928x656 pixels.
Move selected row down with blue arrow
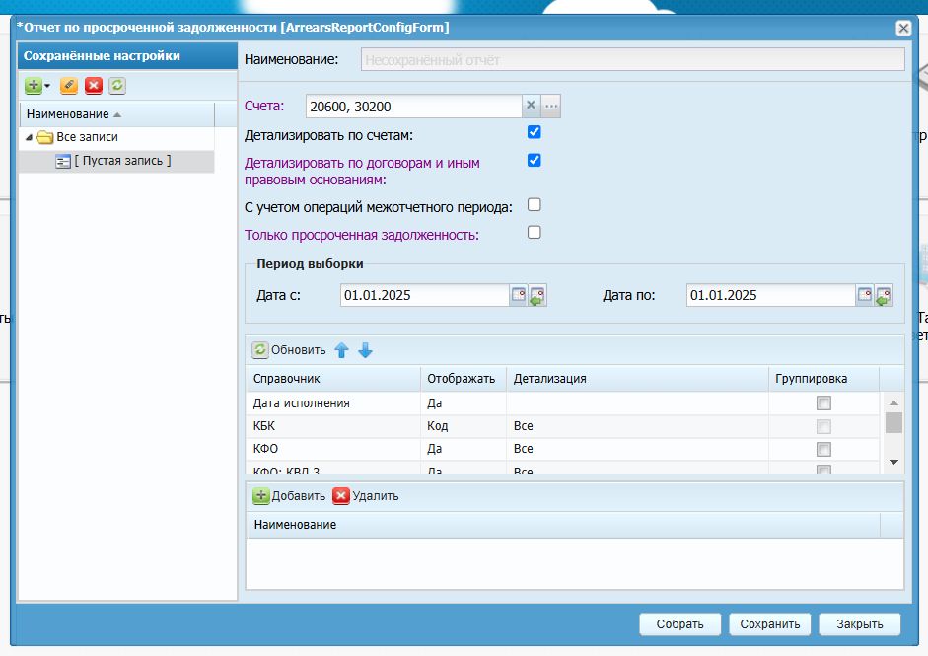[365, 350]
